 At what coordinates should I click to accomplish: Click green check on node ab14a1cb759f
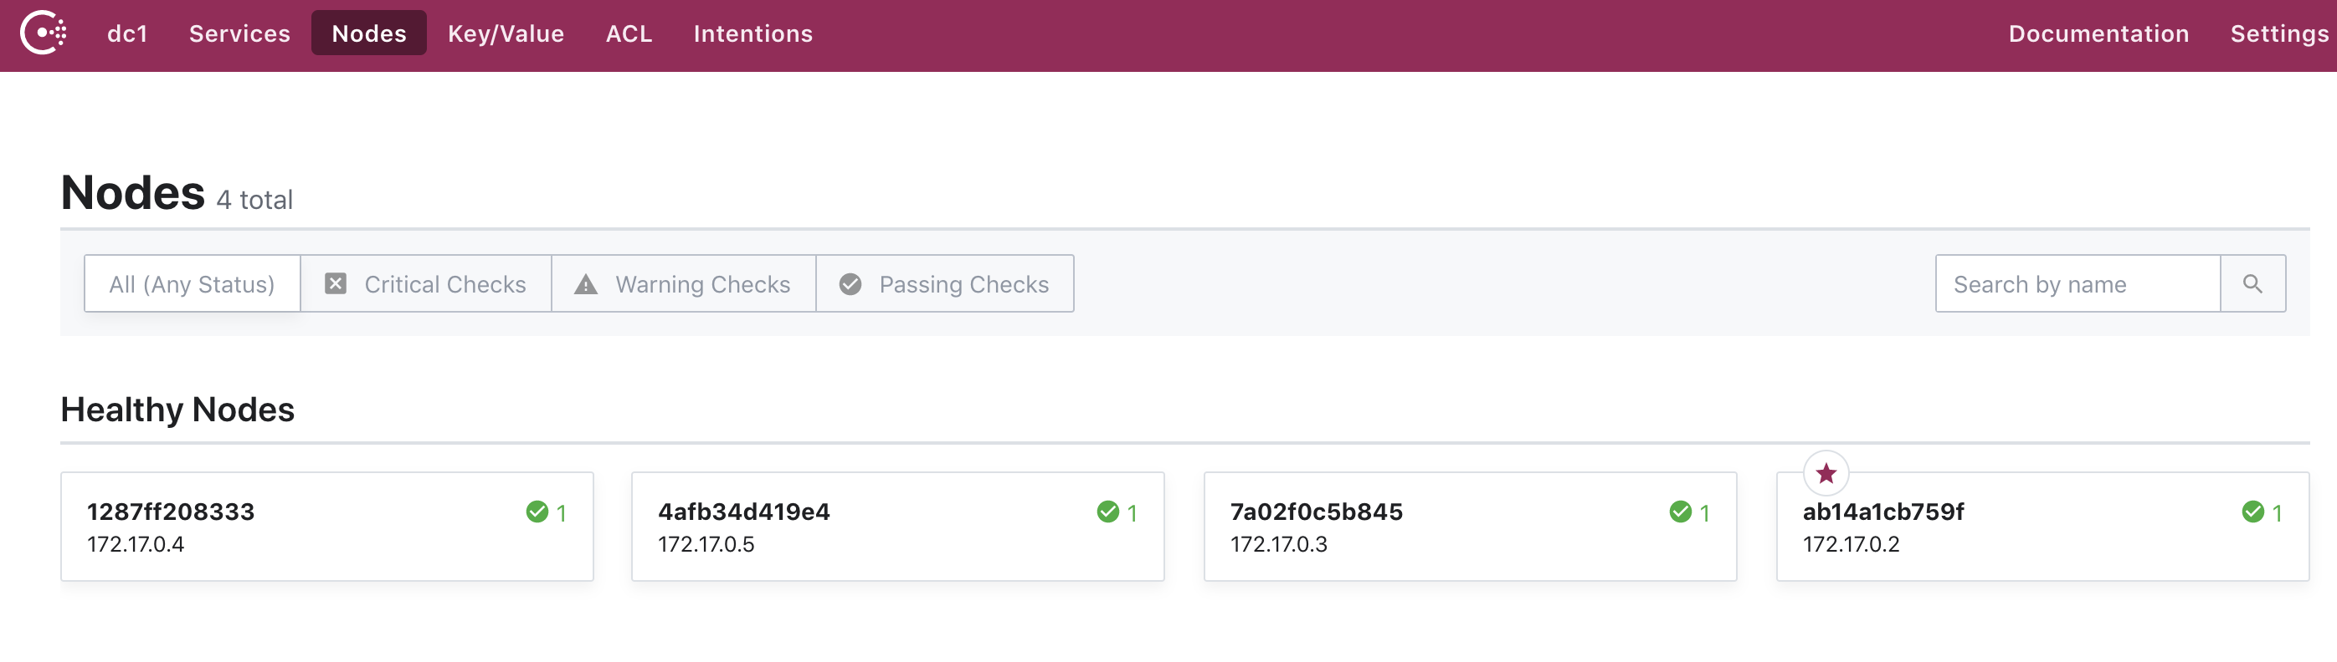(2252, 512)
